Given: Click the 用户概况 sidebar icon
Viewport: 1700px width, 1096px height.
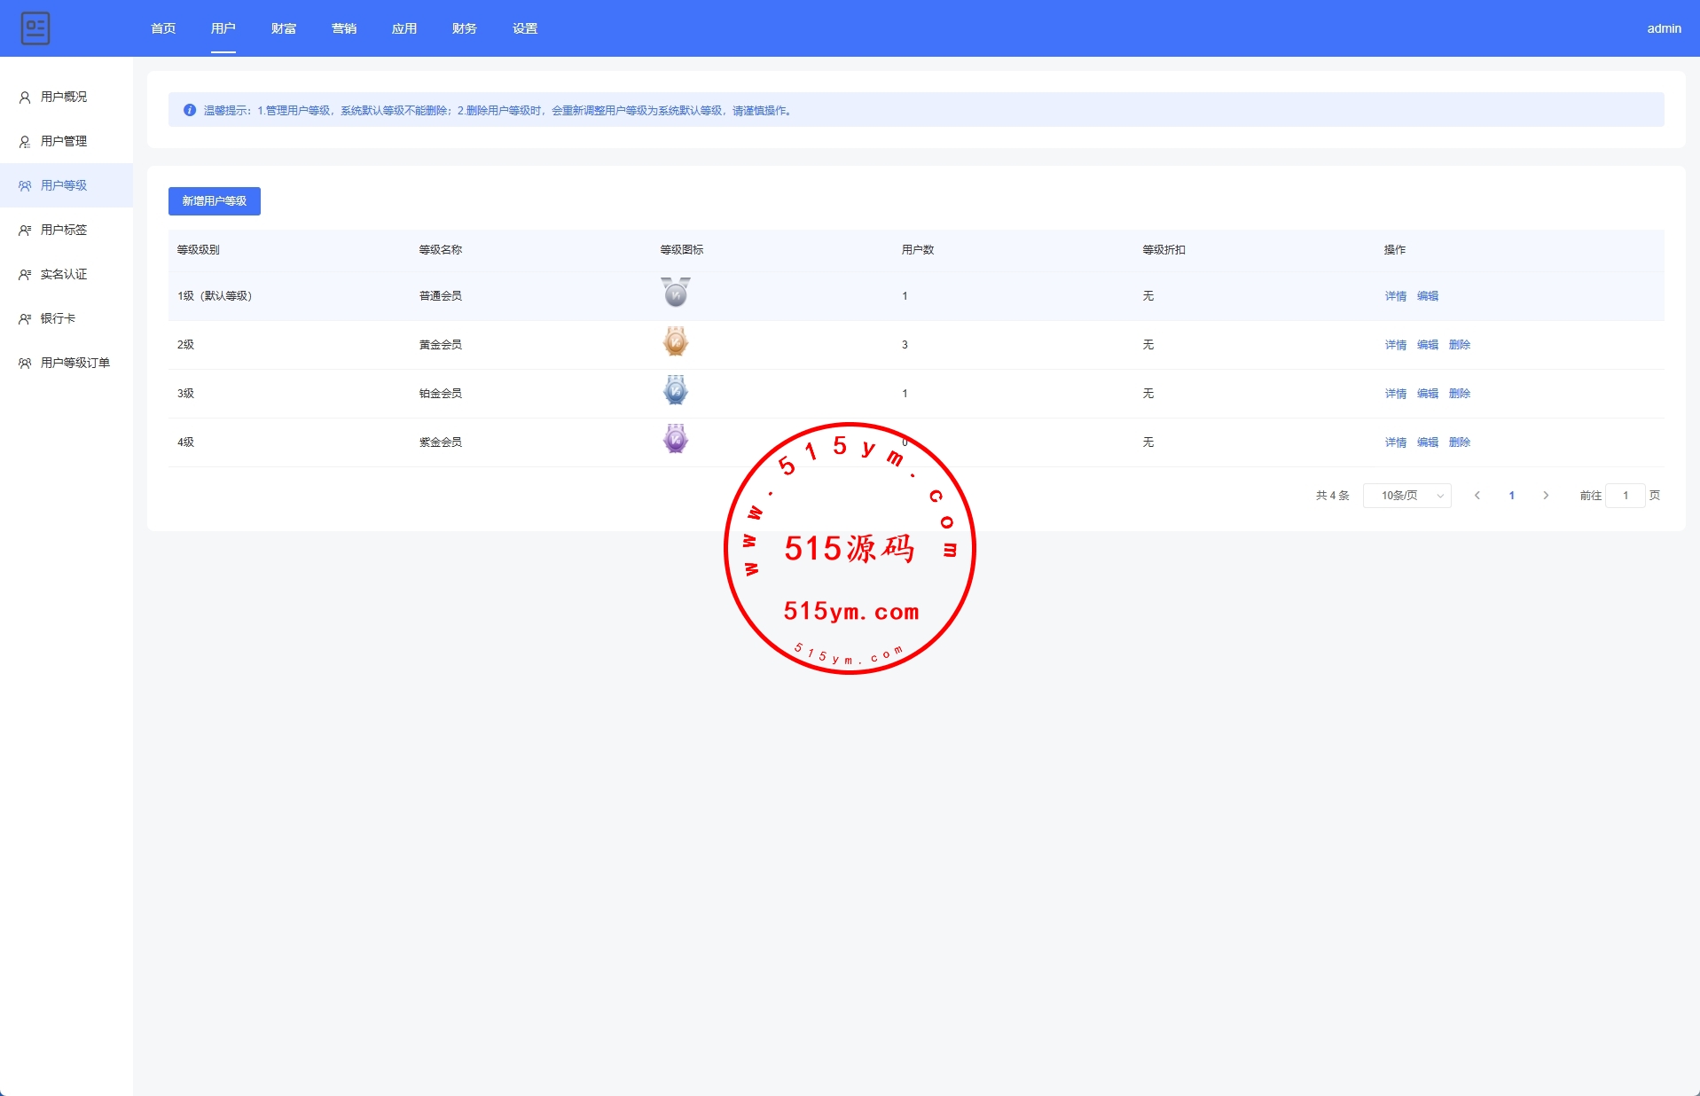Looking at the screenshot, I should point(25,98).
